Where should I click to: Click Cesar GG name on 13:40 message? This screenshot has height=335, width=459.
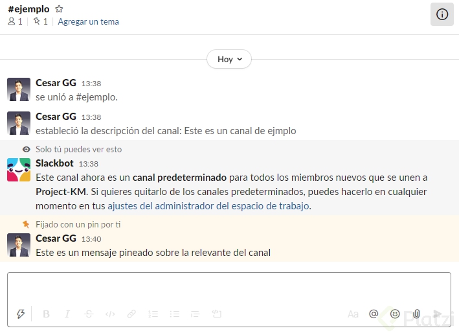pos(56,238)
